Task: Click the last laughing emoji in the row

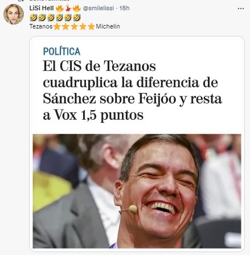Action: click(x=77, y=18)
